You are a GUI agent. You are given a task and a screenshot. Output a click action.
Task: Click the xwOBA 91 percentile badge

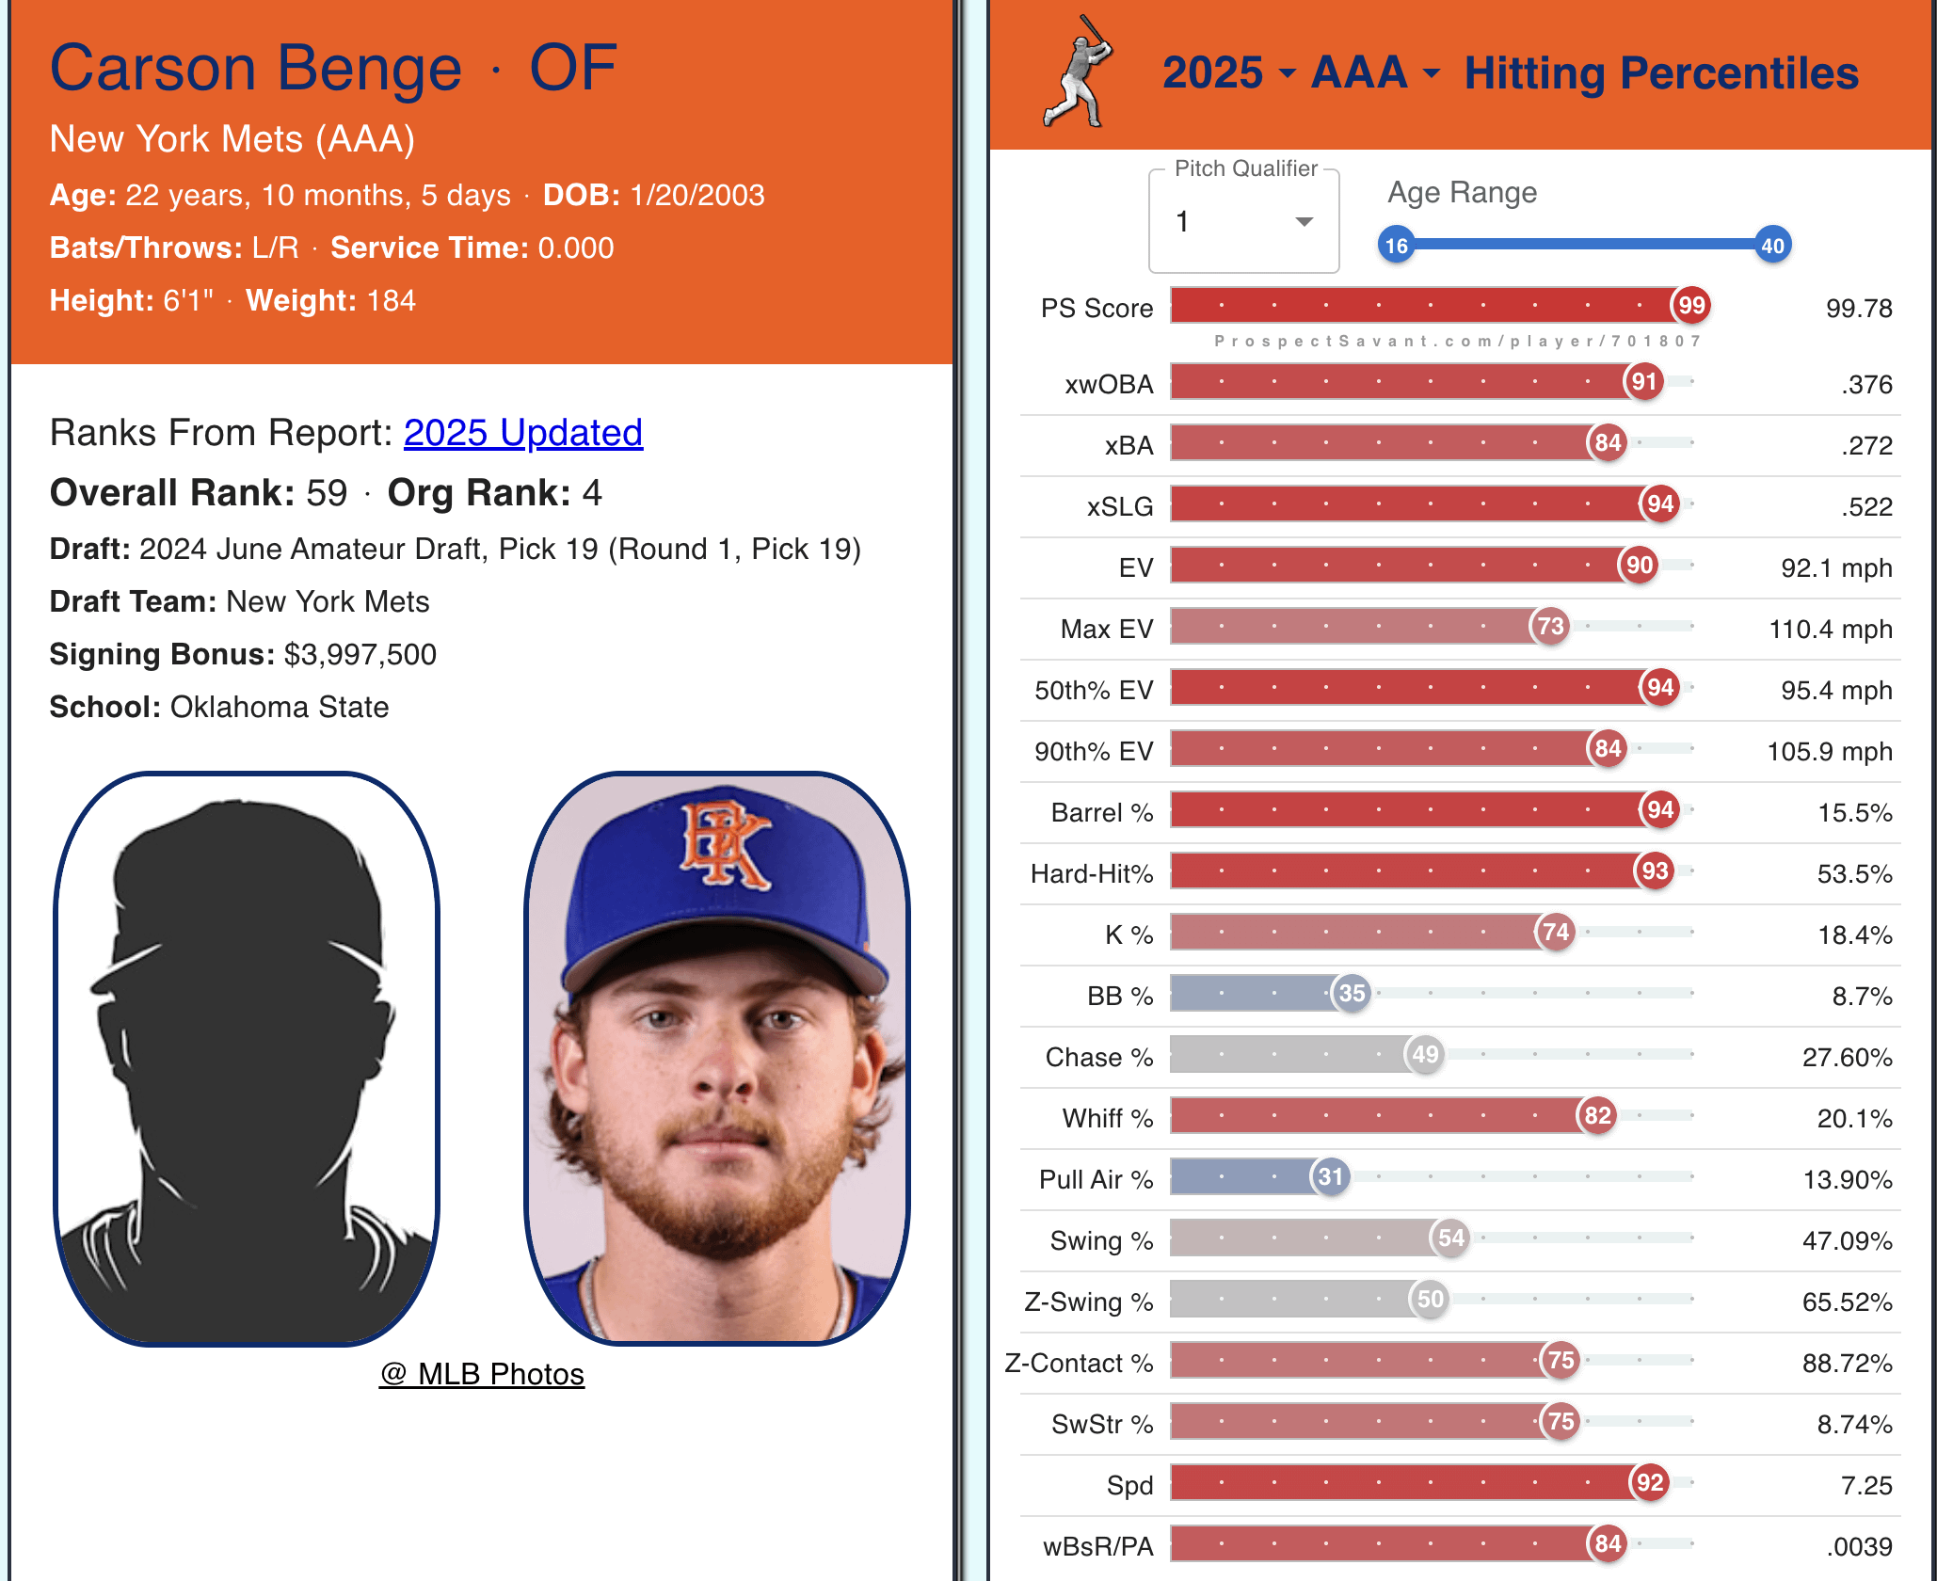1643,381
